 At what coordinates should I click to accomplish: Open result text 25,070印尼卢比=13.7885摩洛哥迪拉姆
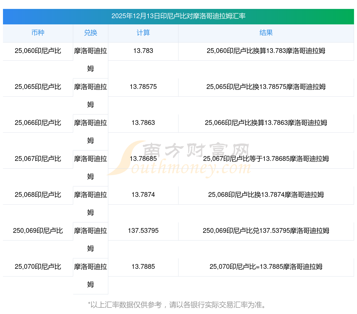[266, 267]
